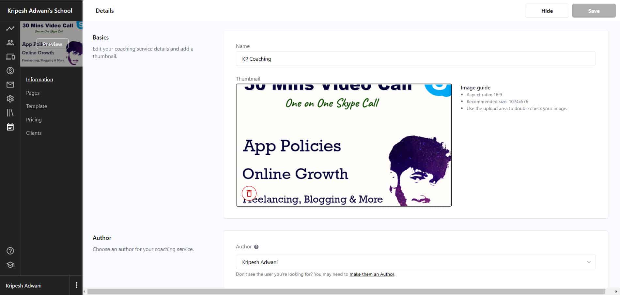The height and width of the screenshot is (295, 620).
Task: Click the red trash icon on thumbnail
Action: click(249, 194)
